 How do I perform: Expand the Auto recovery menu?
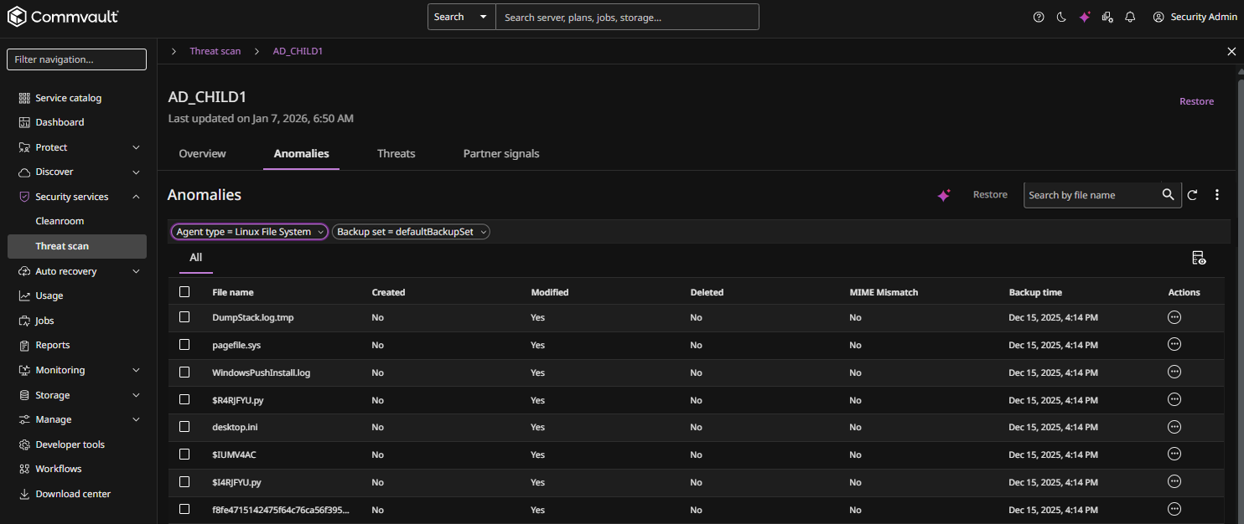pyautogui.click(x=137, y=271)
